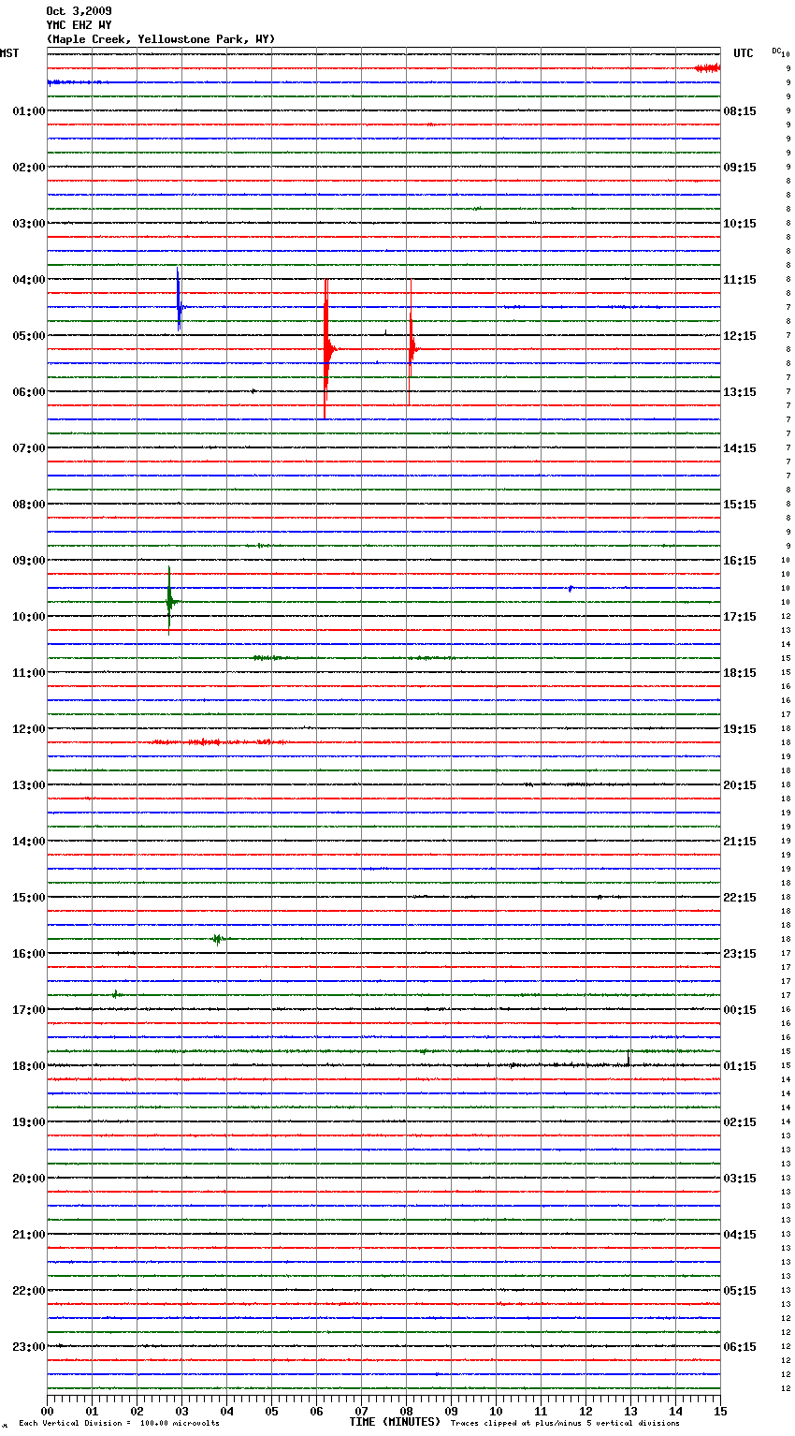
Task: Select the x-axis minute label '15'
Action: pos(720,1411)
